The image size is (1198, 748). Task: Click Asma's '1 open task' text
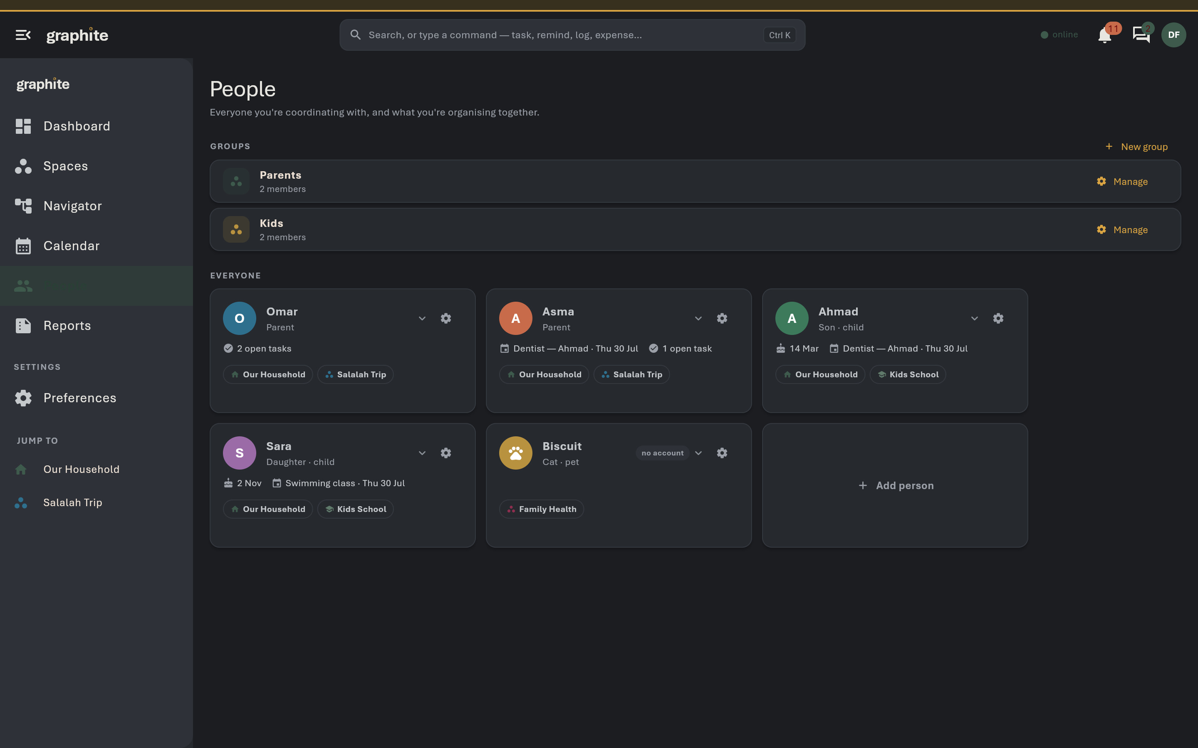point(687,348)
